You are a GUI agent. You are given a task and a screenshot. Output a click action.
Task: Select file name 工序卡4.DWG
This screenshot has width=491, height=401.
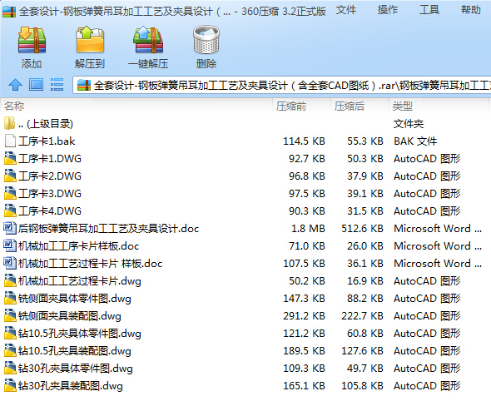click(x=50, y=211)
